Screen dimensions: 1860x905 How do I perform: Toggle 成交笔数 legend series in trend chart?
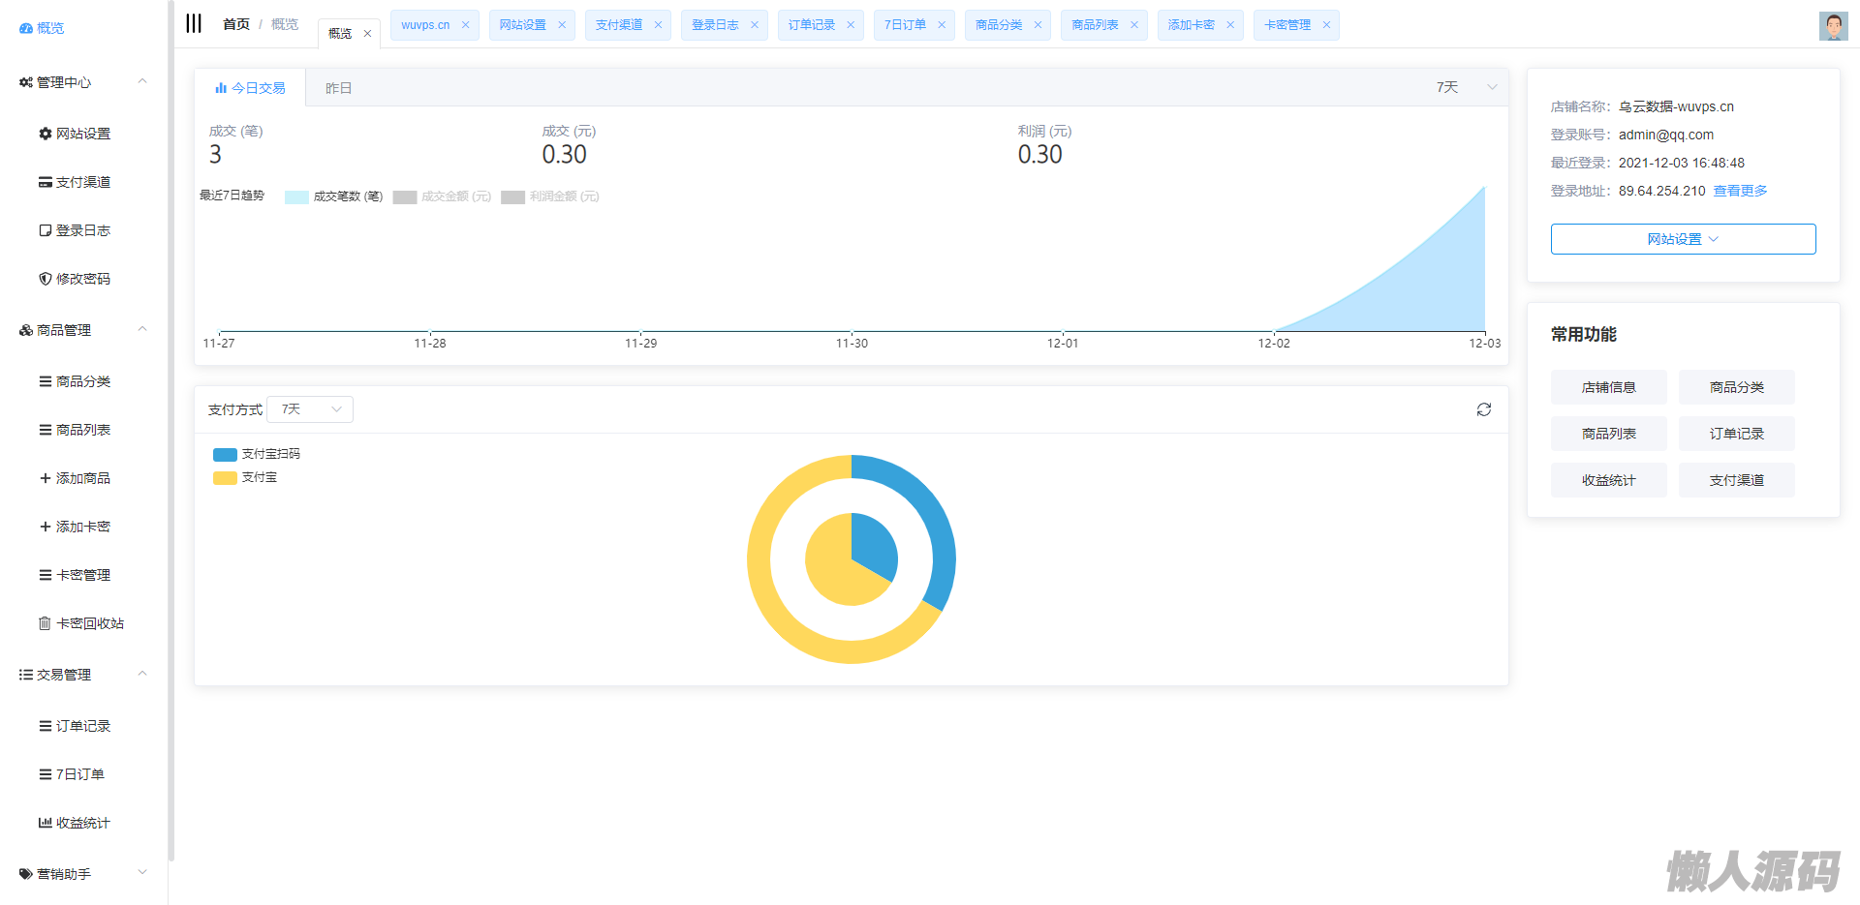[x=334, y=196]
